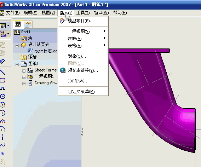Choose 模型项目(E)... from Insert menu
This screenshot has height=167, width=201.
click(83, 21)
